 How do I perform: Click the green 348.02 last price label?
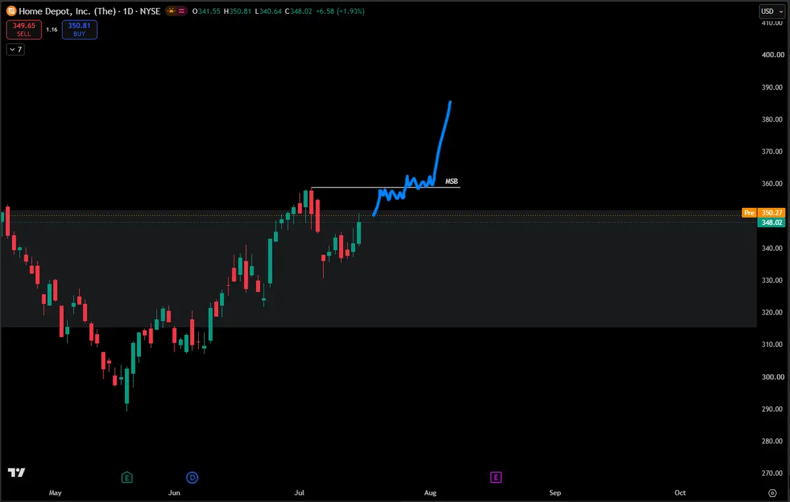[x=771, y=223]
